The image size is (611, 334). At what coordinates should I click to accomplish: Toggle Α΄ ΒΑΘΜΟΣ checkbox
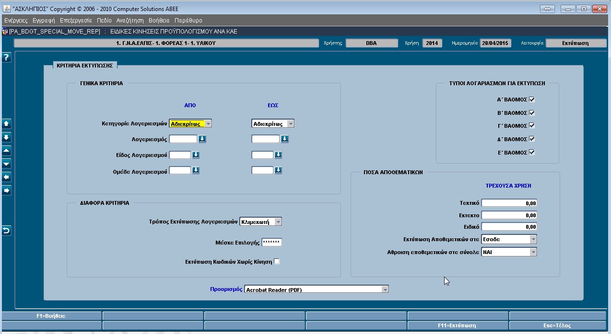(x=532, y=100)
